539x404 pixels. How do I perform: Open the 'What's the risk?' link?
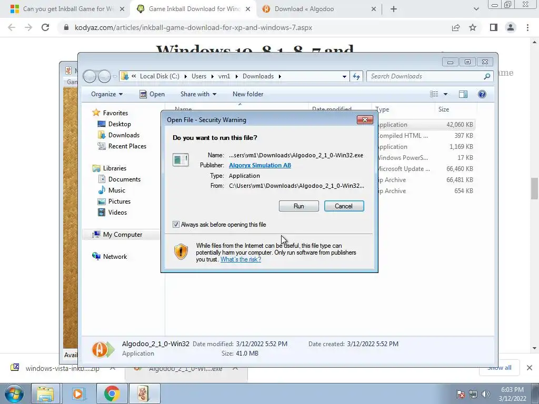241,259
